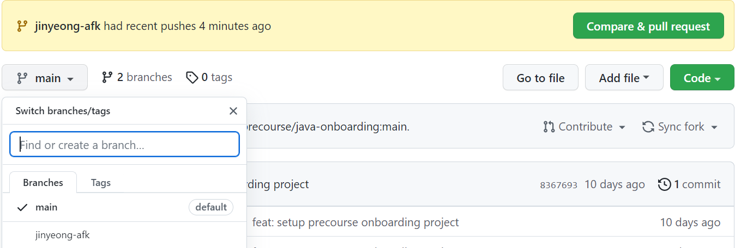Open commit hash 8367693
This screenshot has height=248, width=735.
(558, 185)
